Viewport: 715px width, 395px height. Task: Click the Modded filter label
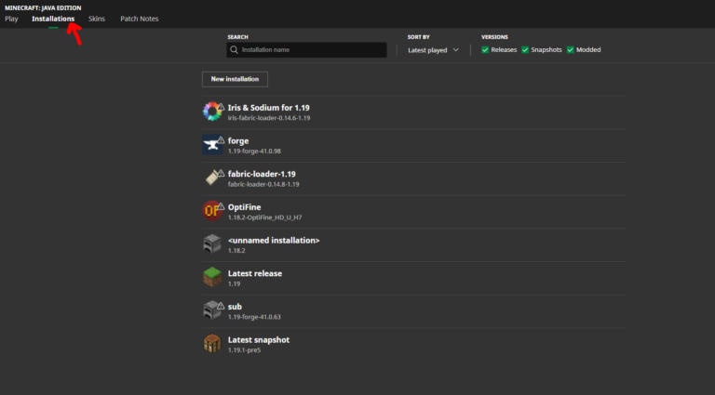pos(588,50)
